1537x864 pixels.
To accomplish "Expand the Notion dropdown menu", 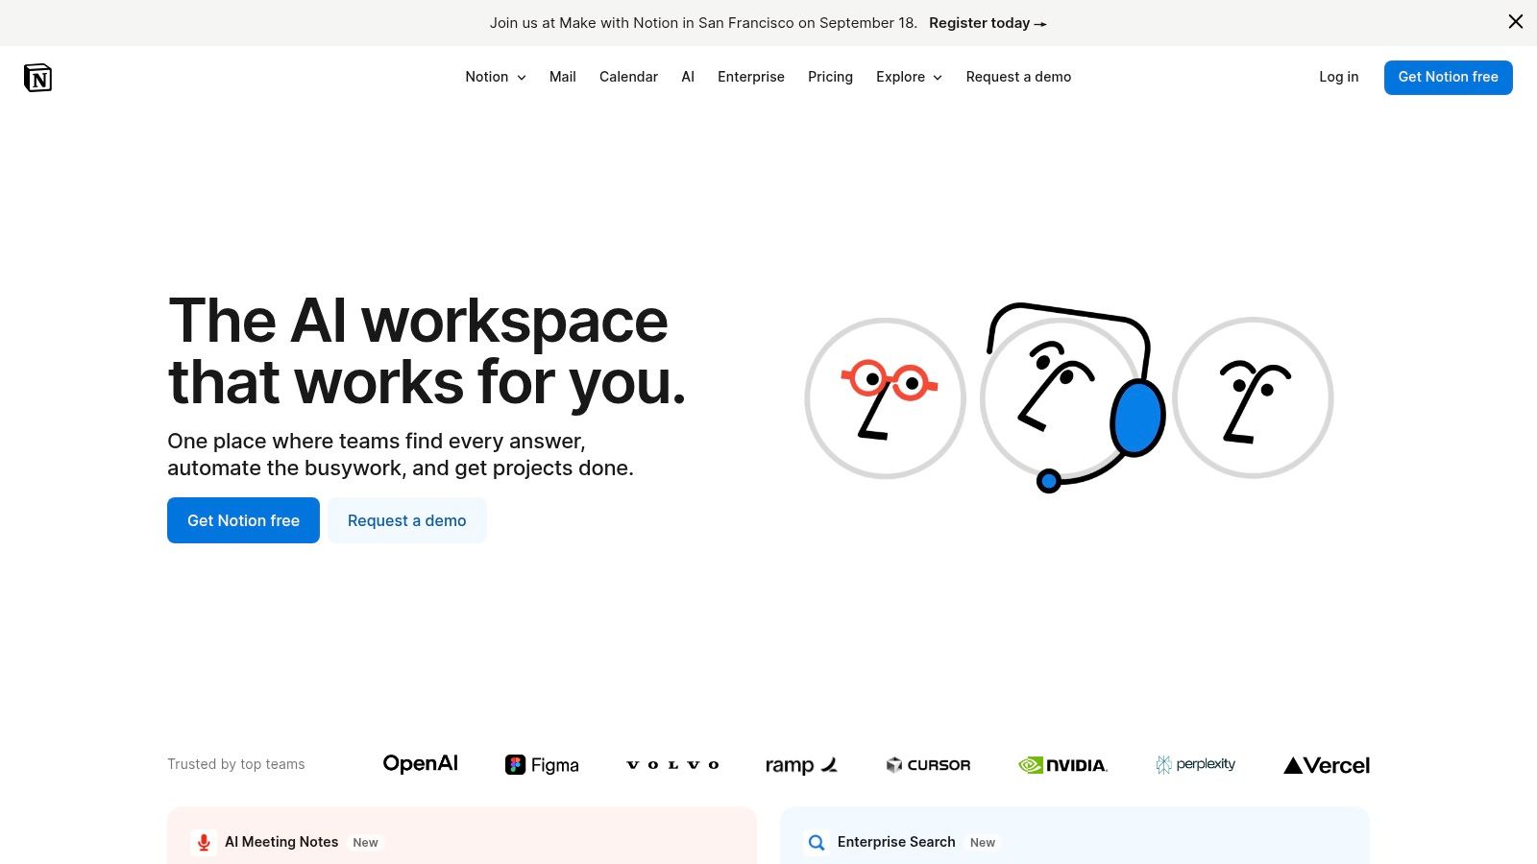I will click(x=496, y=77).
